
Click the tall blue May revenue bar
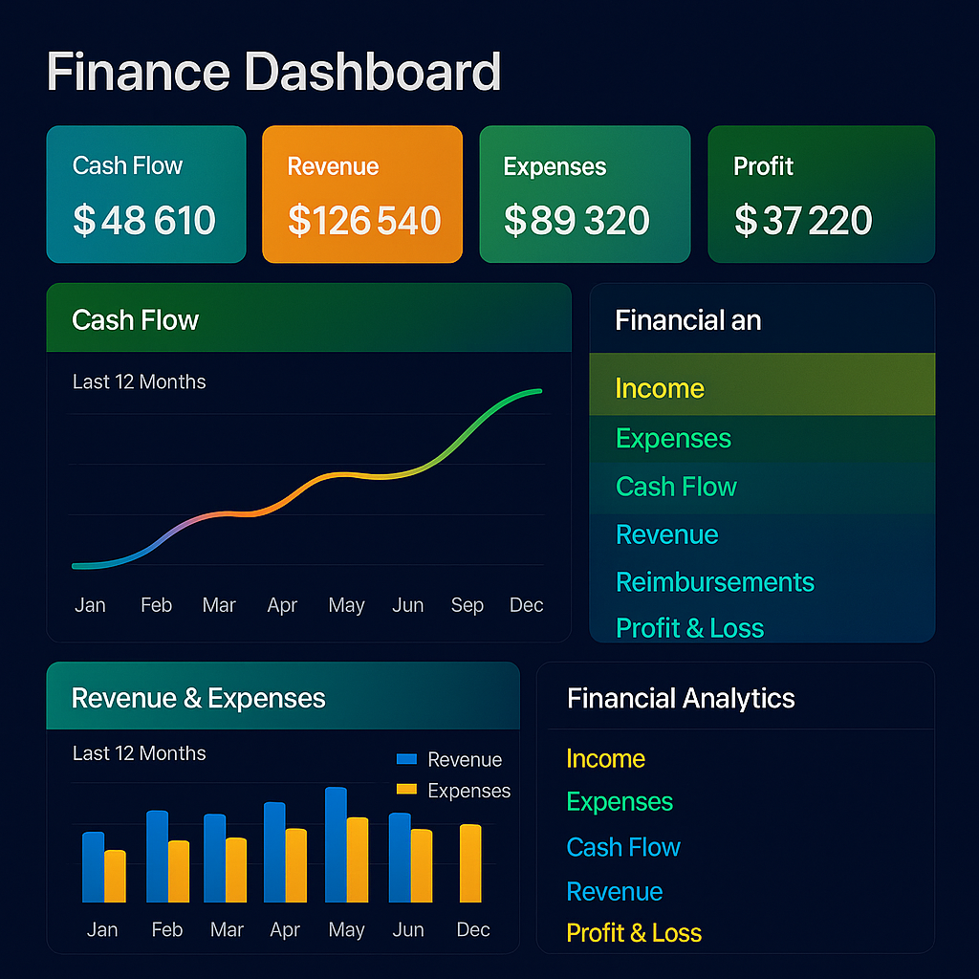tap(336, 845)
